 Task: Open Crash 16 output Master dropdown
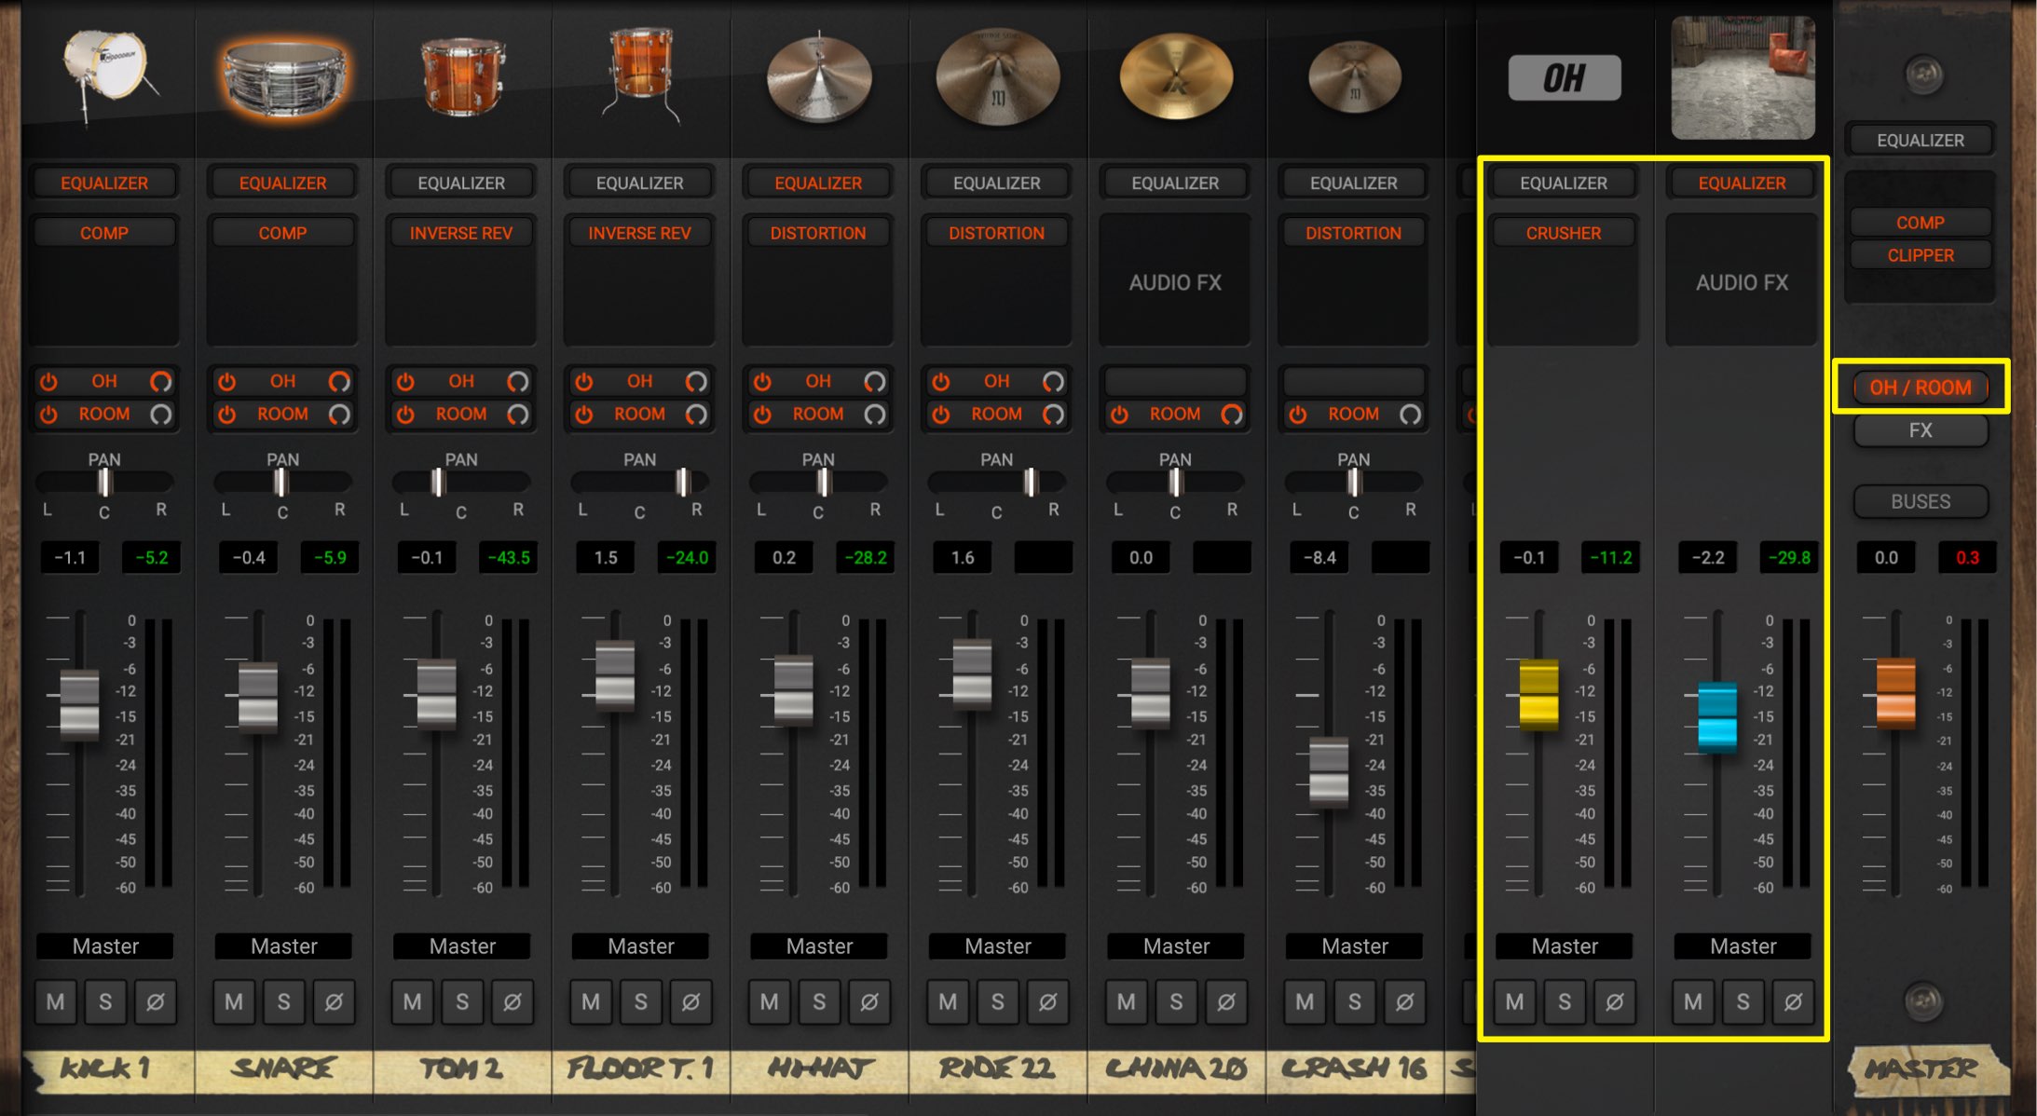[x=1355, y=946]
